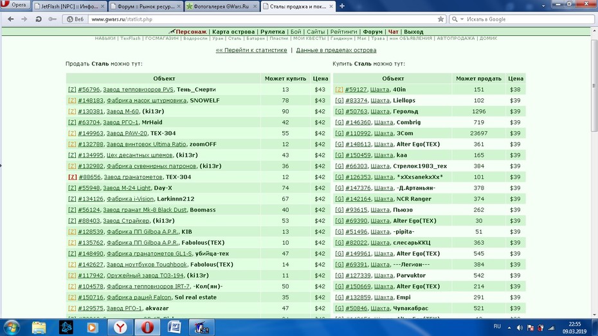Click the Opera icon in taskbar
This screenshot has width=598, height=336.
click(x=147, y=328)
